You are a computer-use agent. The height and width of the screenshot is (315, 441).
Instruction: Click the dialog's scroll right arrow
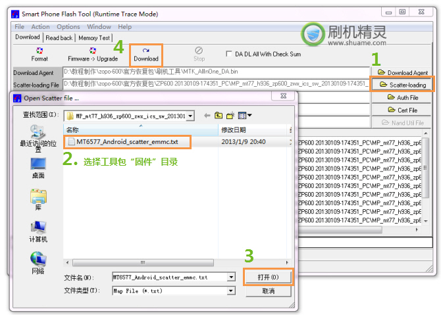coord(287,262)
